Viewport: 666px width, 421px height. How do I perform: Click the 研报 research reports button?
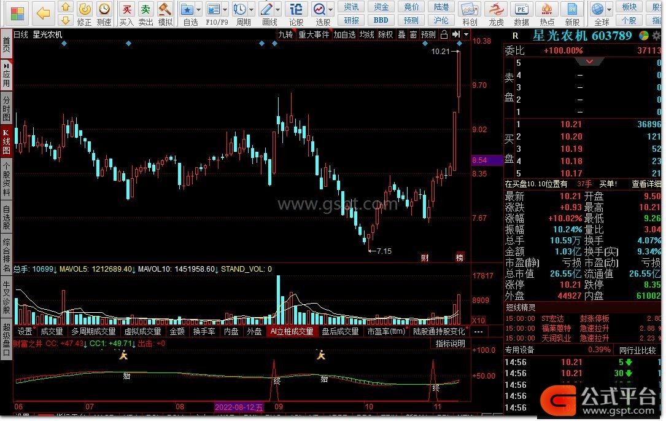click(351, 20)
